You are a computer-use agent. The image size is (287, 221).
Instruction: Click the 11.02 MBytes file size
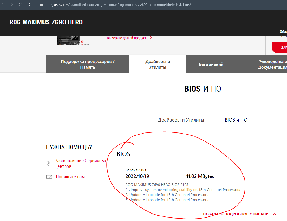(x=200, y=176)
